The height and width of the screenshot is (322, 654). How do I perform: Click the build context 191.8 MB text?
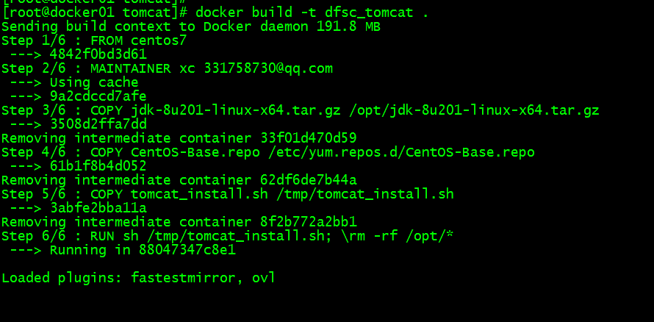point(348,26)
